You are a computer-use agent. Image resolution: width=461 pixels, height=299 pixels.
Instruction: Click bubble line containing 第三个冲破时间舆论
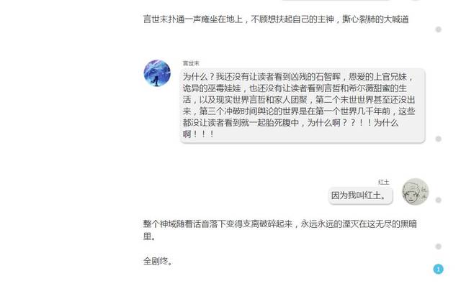point(299,111)
